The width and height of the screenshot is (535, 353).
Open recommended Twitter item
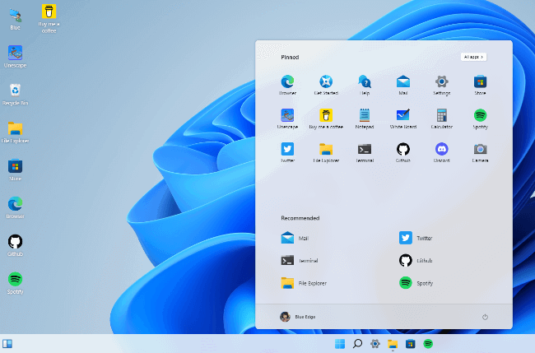[416, 238]
